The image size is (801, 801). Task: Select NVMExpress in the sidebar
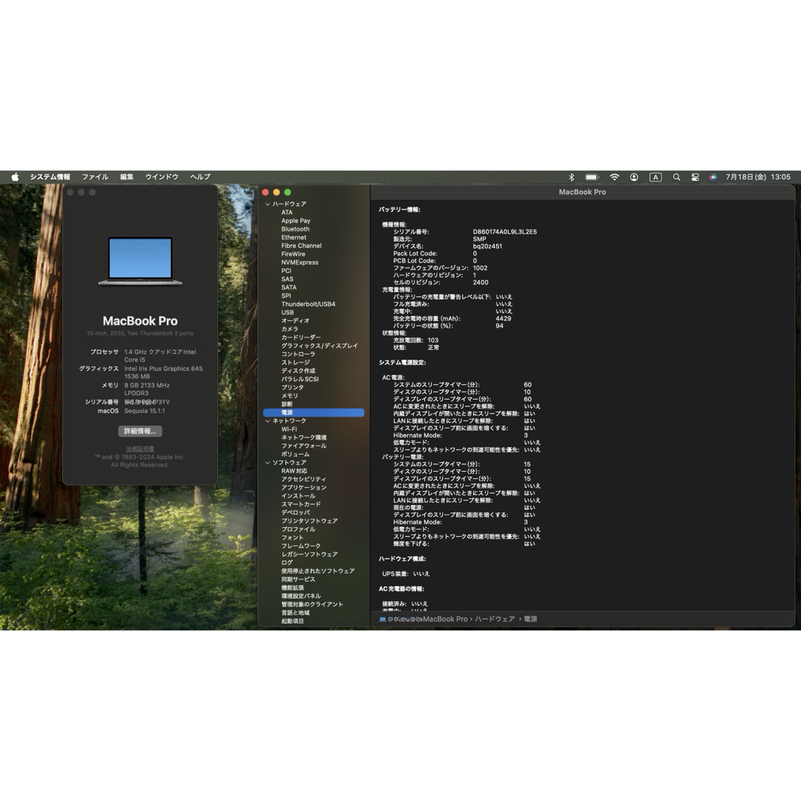point(300,263)
